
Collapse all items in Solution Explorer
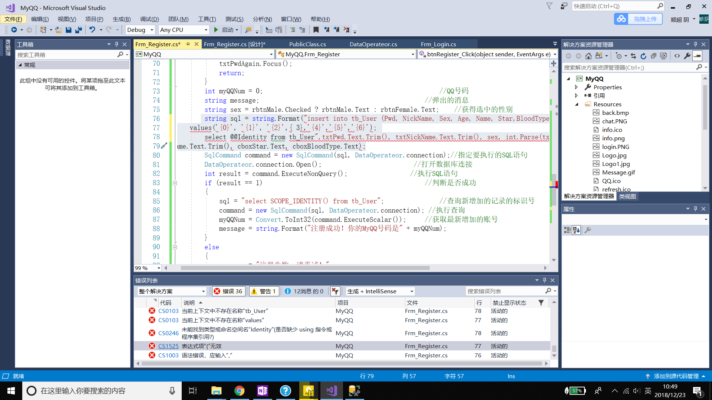point(653,56)
